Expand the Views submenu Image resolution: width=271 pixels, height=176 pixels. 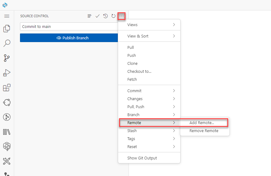[149, 25]
